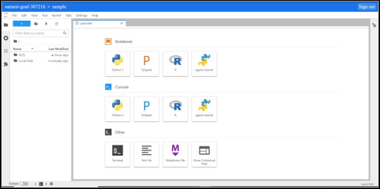
Task: Open the View menu
Action: point(34,15)
